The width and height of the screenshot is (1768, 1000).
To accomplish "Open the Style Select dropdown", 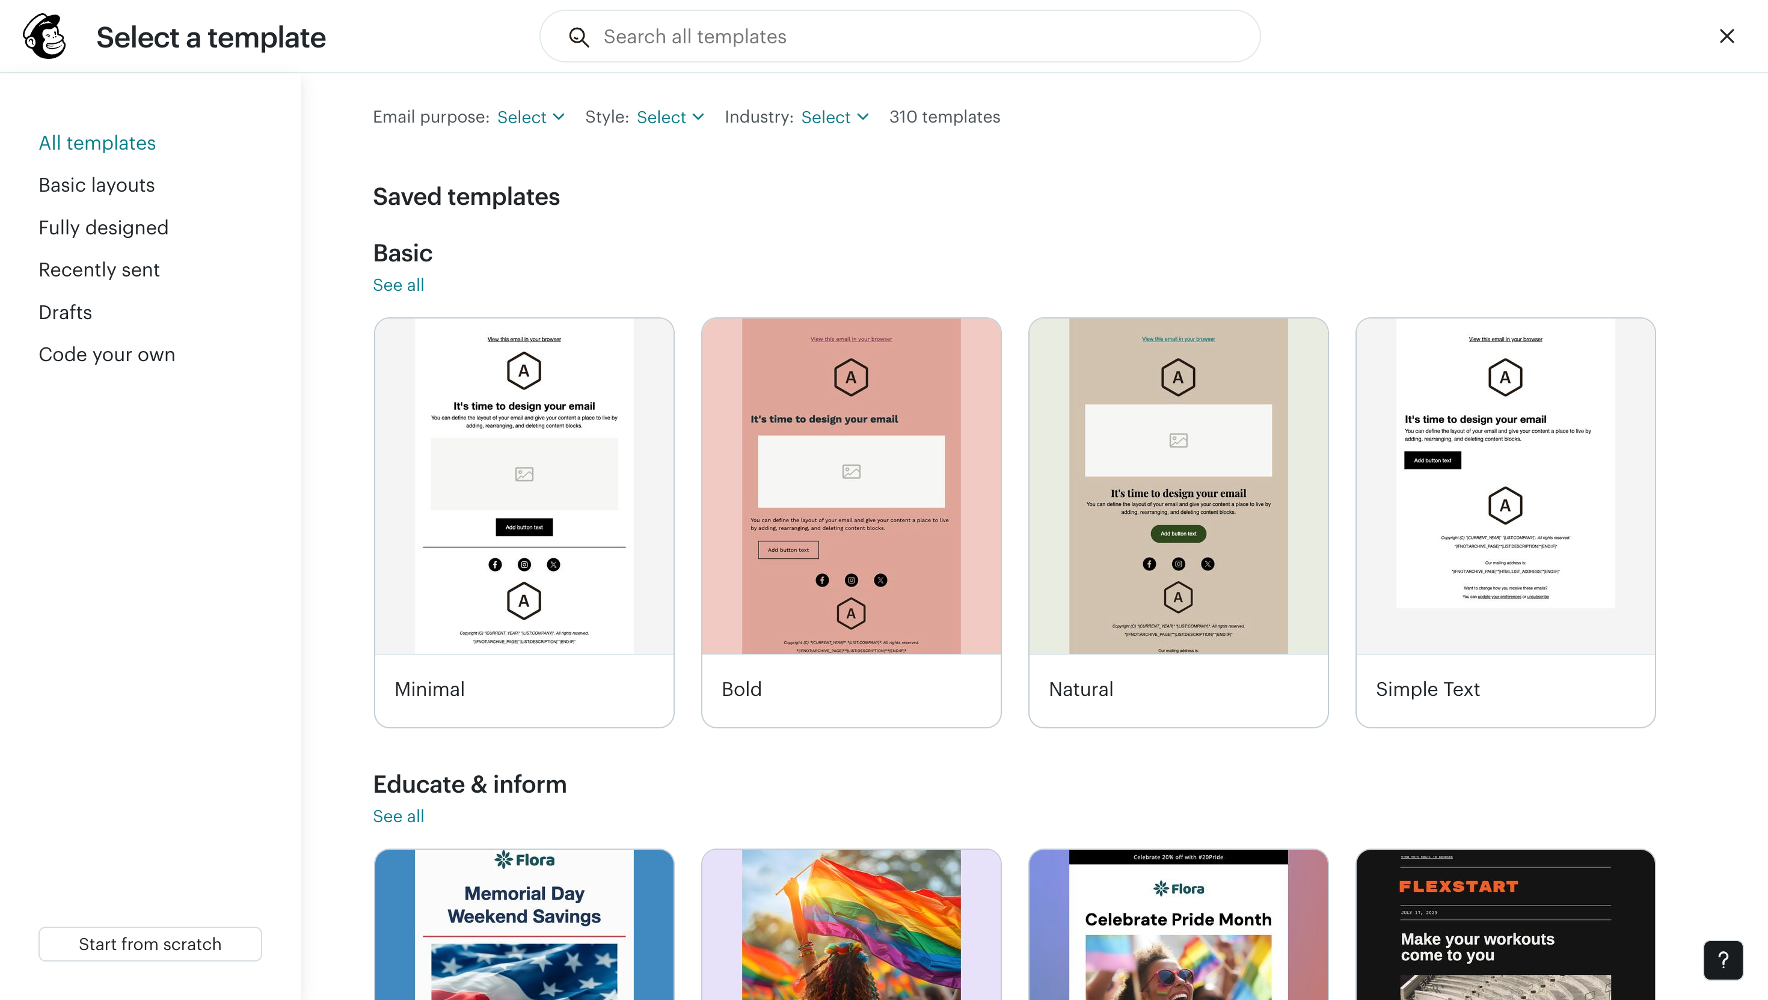I will coord(670,117).
